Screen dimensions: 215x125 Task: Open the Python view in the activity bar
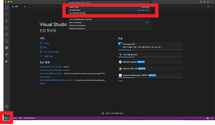pos(7,48)
